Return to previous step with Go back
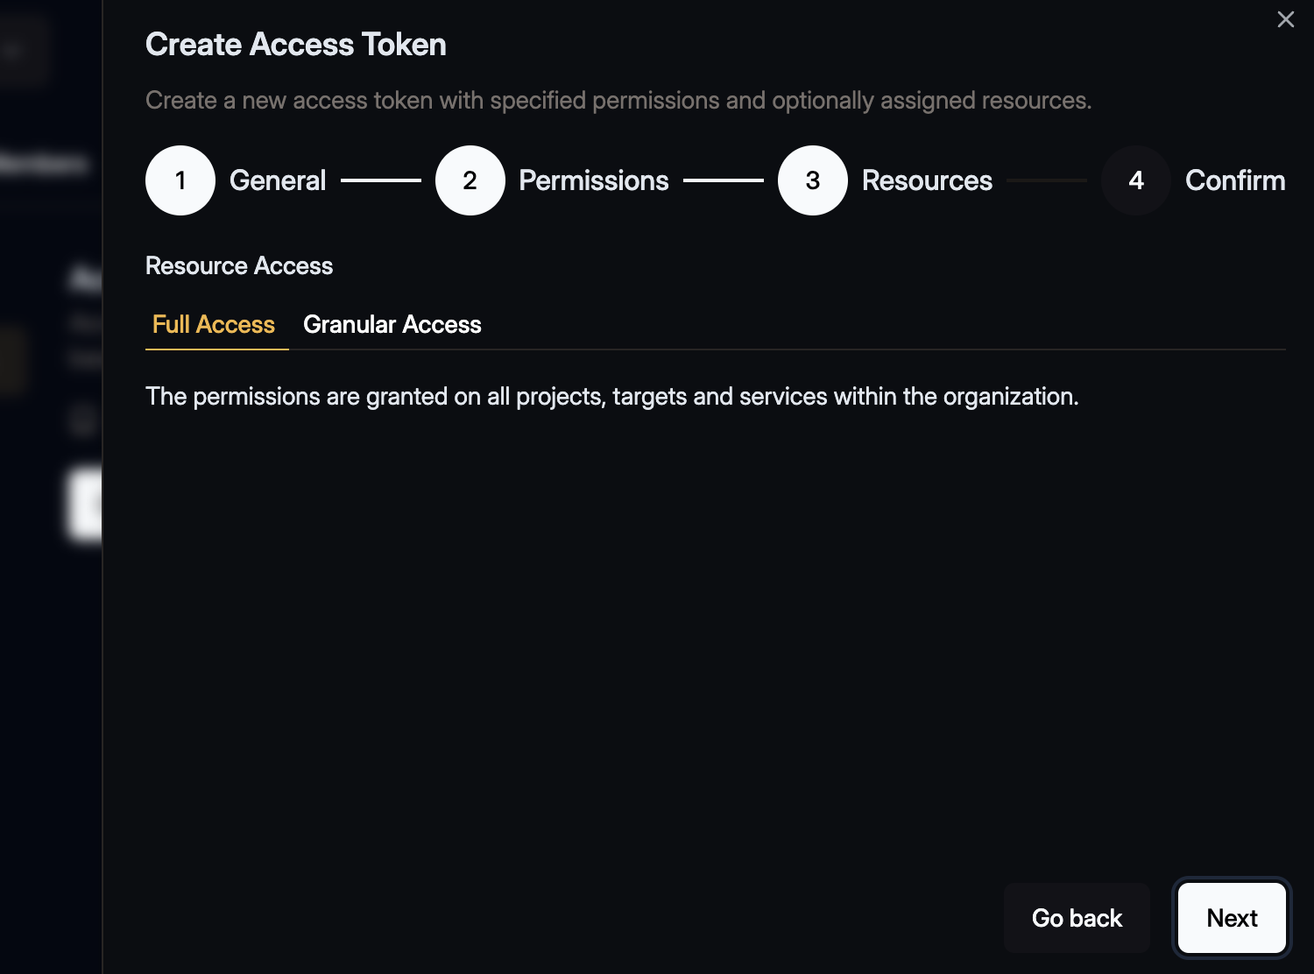1314x974 pixels. [x=1077, y=918]
